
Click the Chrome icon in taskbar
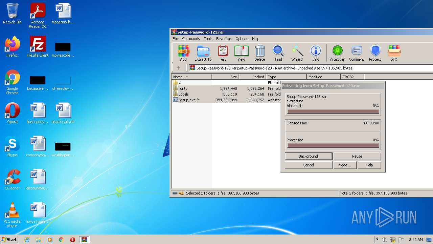coord(61,240)
